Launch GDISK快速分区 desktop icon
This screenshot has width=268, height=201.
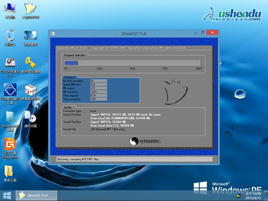[x=10, y=67]
